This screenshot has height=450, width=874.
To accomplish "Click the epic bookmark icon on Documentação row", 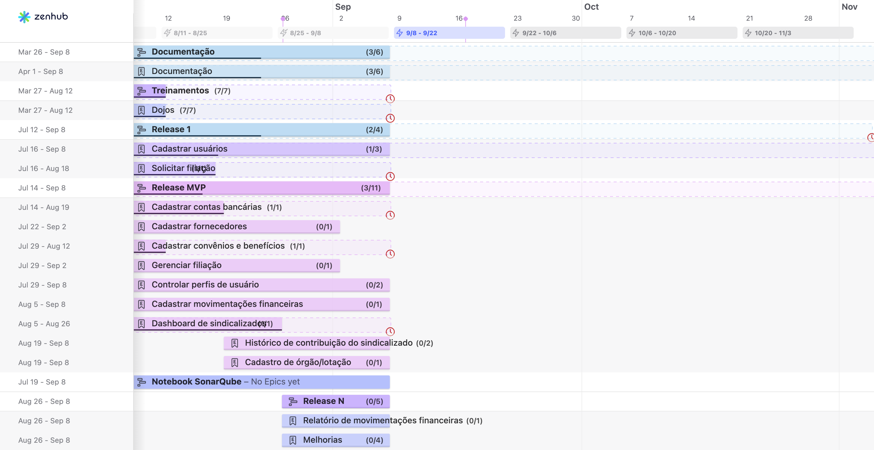I will click(x=141, y=71).
